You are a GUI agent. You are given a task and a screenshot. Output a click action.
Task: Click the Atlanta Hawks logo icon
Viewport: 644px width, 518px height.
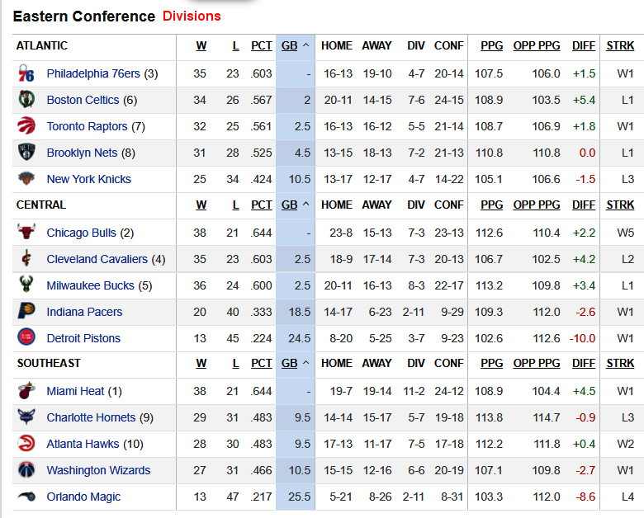[x=26, y=444]
